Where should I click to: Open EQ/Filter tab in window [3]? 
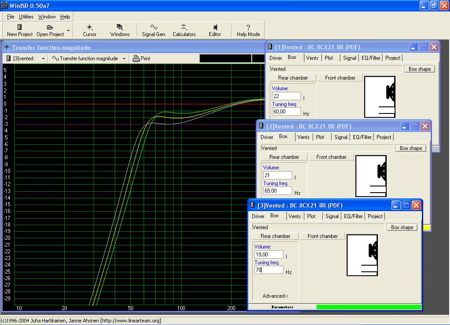click(353, 216)
